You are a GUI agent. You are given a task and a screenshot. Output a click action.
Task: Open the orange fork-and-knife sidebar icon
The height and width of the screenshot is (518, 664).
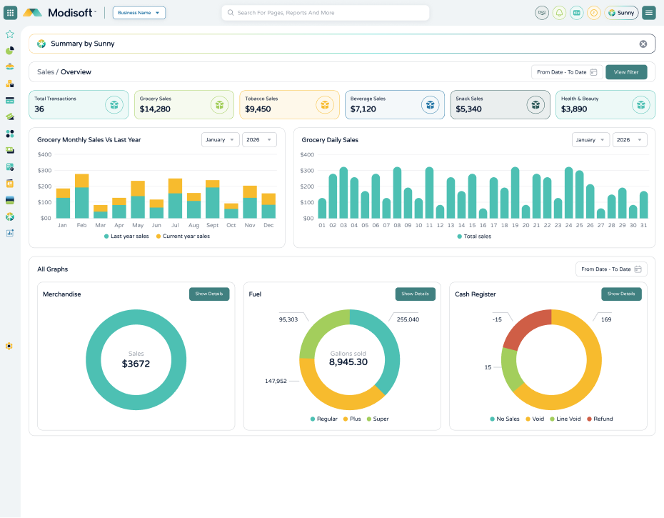coord(10,184)
